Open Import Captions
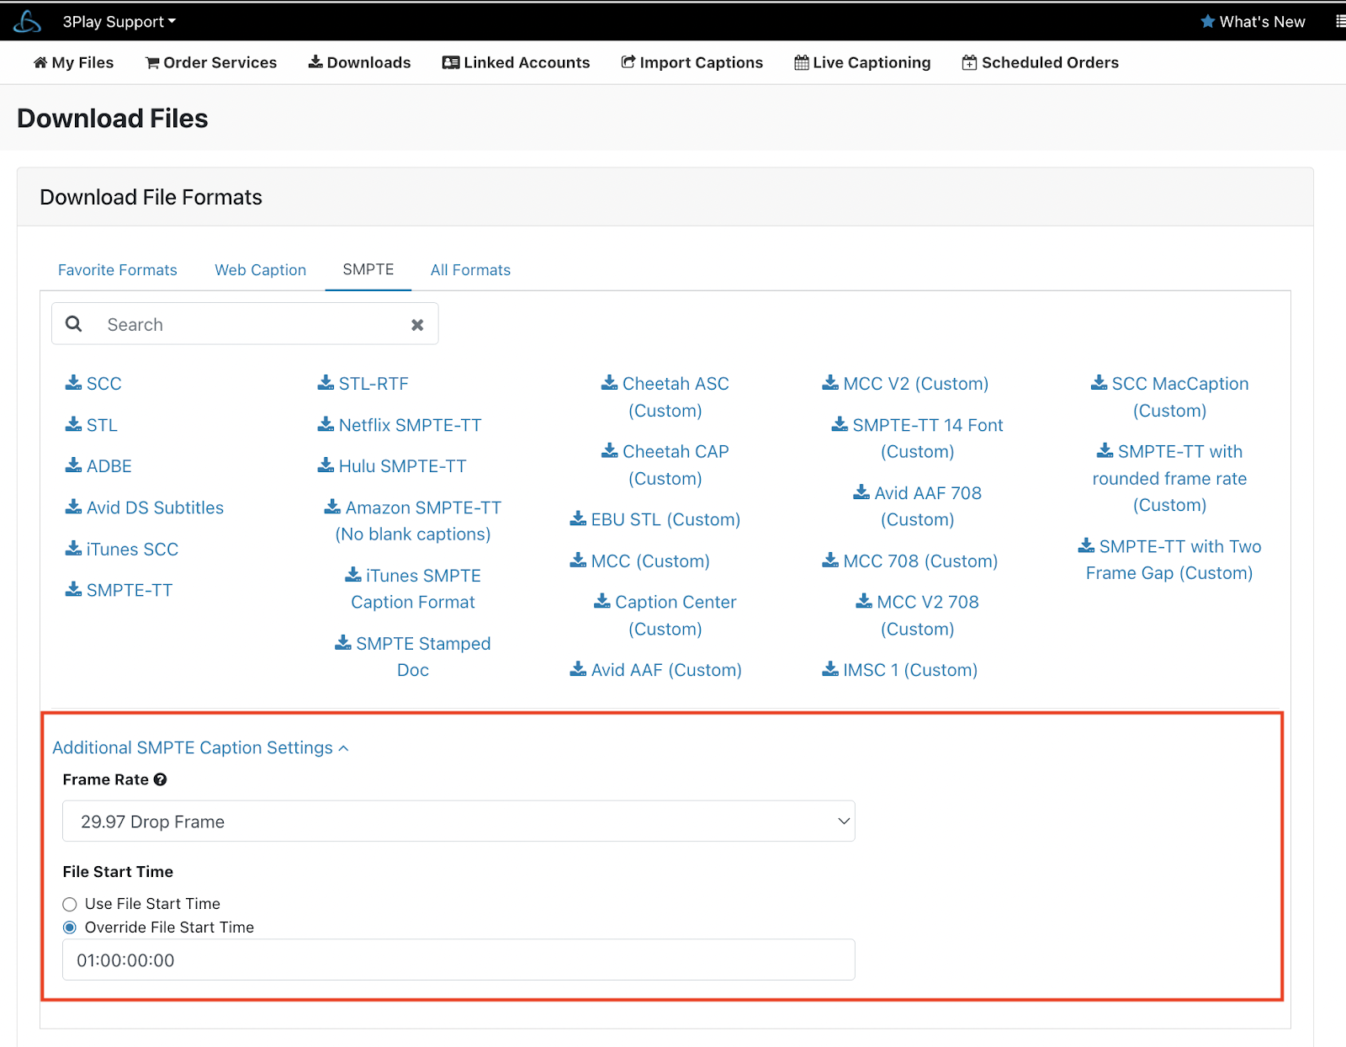 (x=692, y=62)
